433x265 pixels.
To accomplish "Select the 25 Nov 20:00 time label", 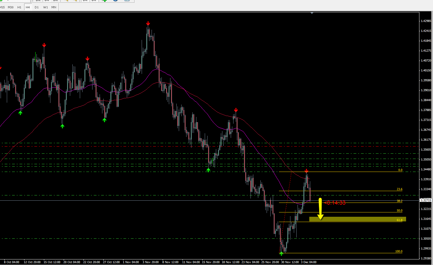I will (270, 262).
